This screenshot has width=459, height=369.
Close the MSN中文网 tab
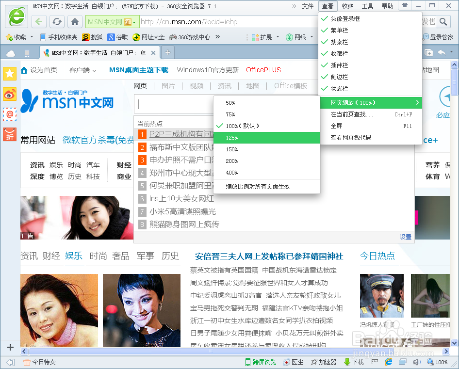[153, 53]
